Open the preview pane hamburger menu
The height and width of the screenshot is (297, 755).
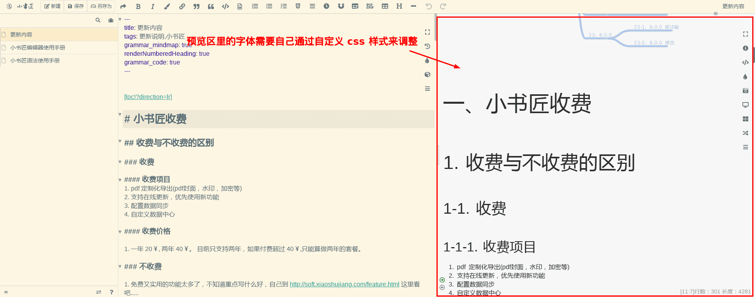pyautogui.click(x=745, y=147)
